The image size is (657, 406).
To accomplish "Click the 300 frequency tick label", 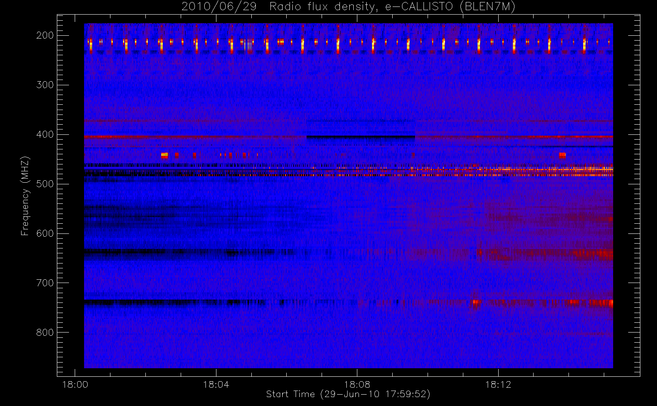I will coord(45,85).
